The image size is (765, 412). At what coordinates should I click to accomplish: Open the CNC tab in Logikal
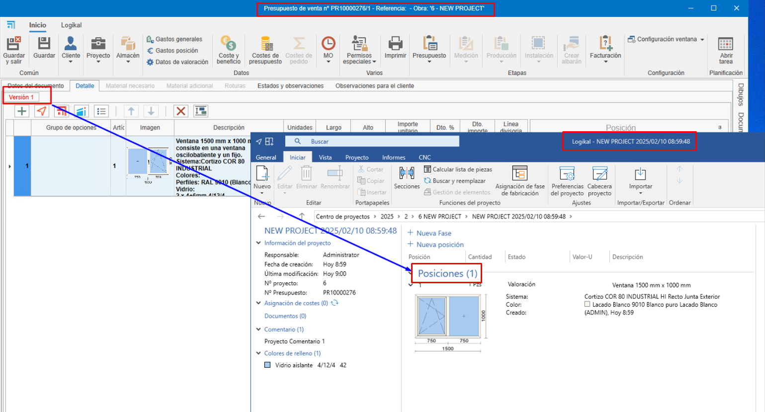point(425,158)
